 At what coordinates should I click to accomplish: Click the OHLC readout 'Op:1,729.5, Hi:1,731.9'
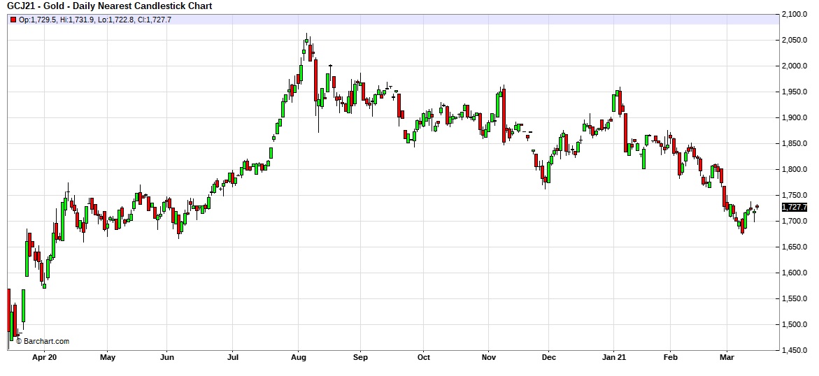57,20
